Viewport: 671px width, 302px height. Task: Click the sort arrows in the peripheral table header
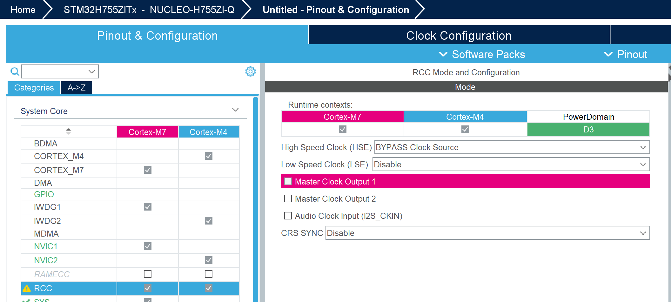(x=69, y=131)
